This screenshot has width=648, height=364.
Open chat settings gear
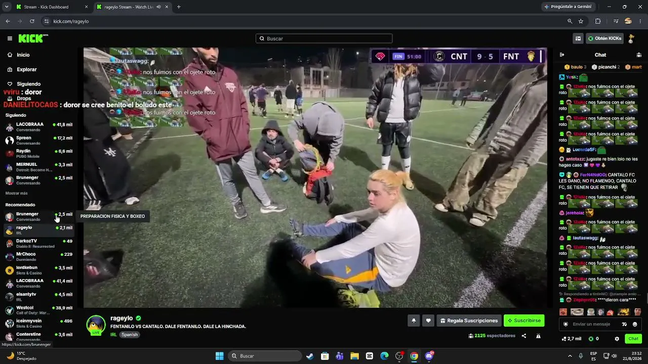click(617, 339)
